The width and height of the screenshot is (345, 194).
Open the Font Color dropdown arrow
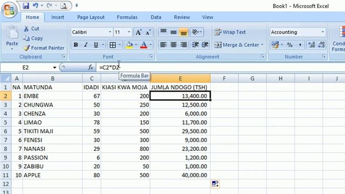click(151, 45)
